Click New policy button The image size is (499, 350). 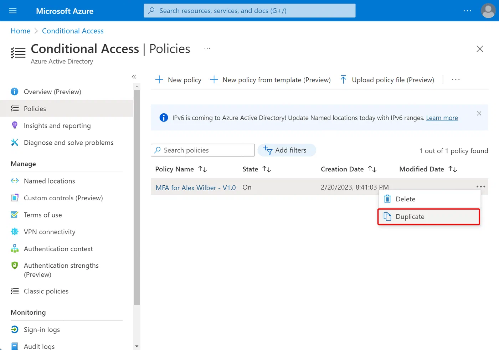pyautogui.click(x=179, y=80)
